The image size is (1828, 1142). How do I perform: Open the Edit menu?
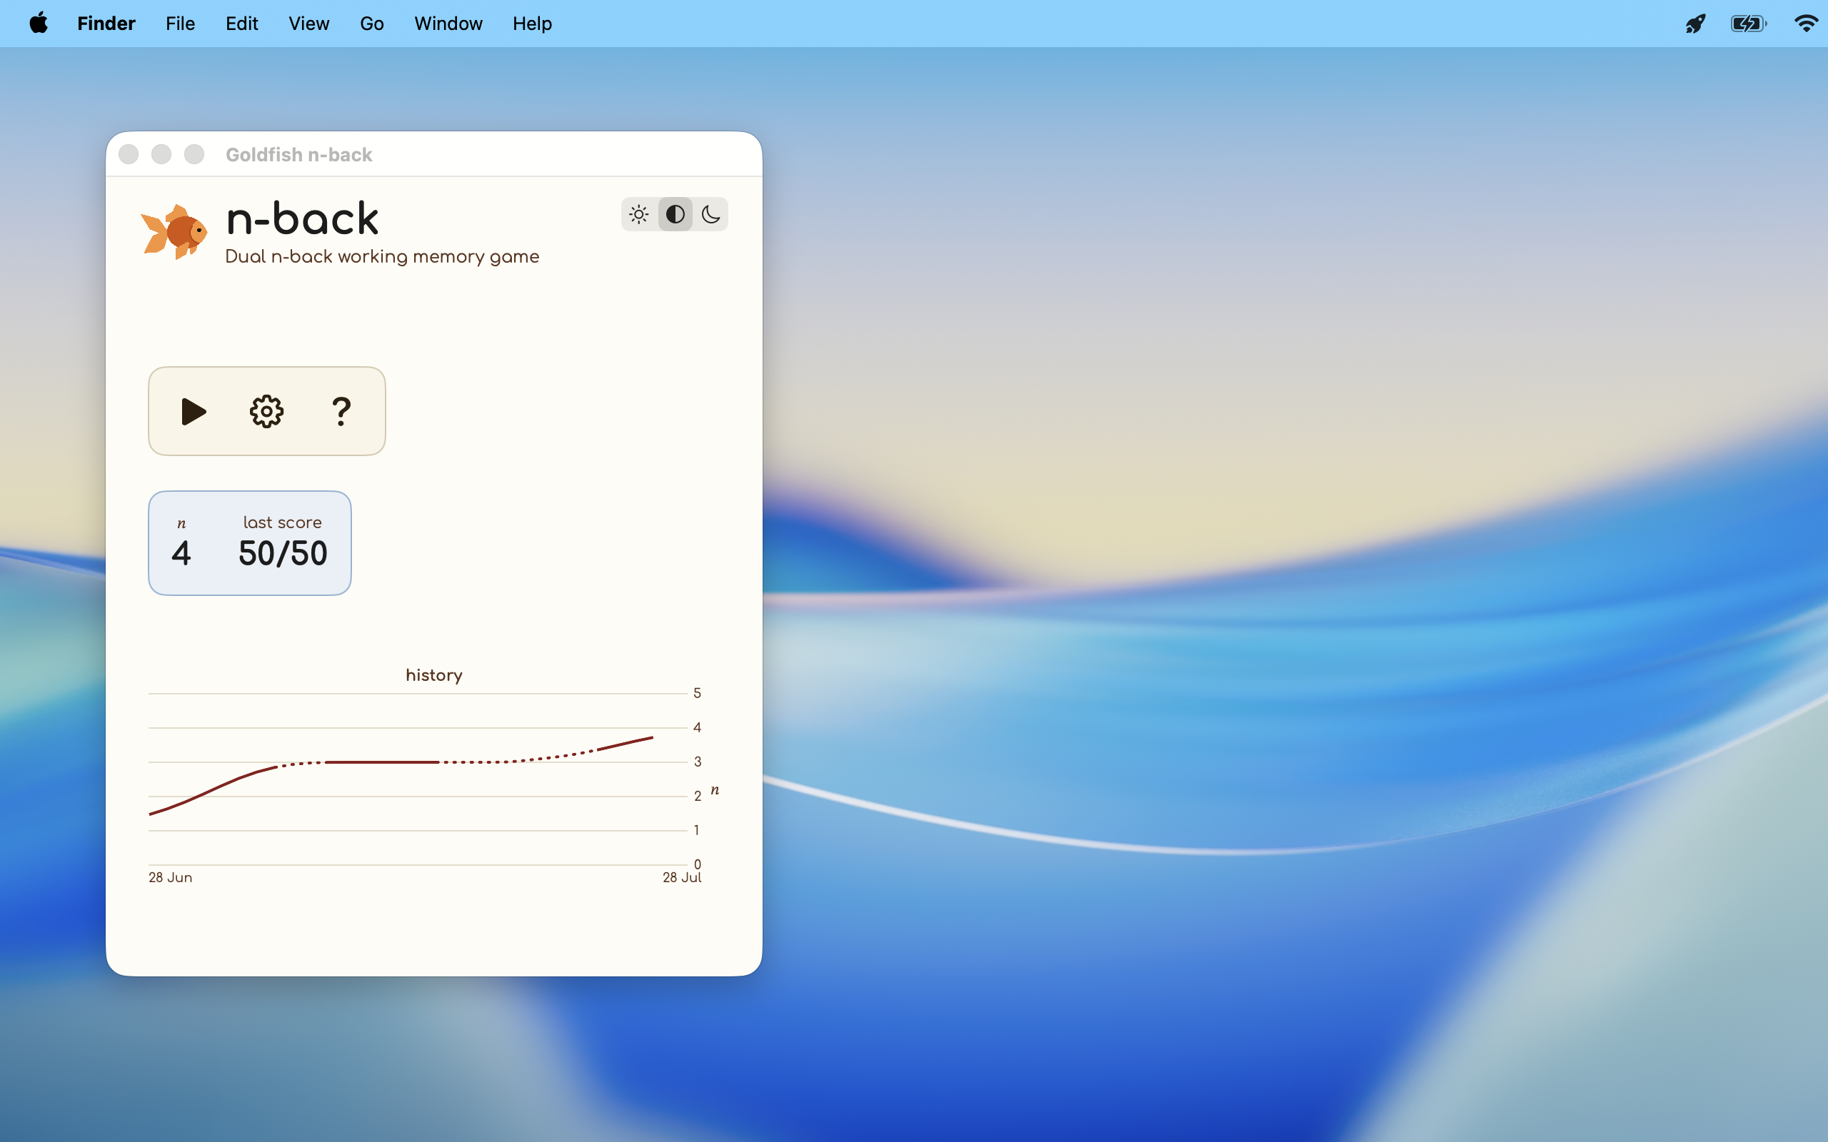(x=242, y=24)
